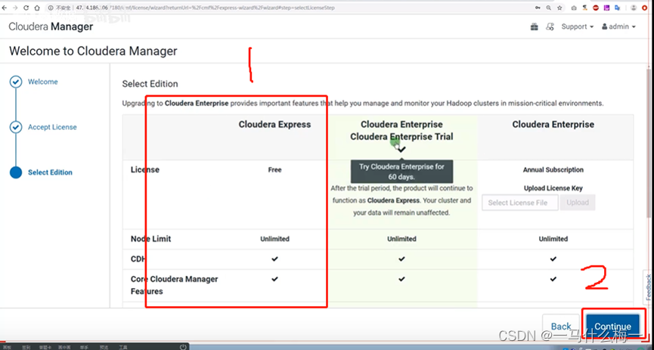Click 'License' row label

[144, 170]
